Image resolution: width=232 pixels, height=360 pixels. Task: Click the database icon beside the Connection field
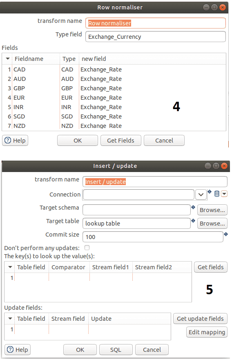pos(216,194)
